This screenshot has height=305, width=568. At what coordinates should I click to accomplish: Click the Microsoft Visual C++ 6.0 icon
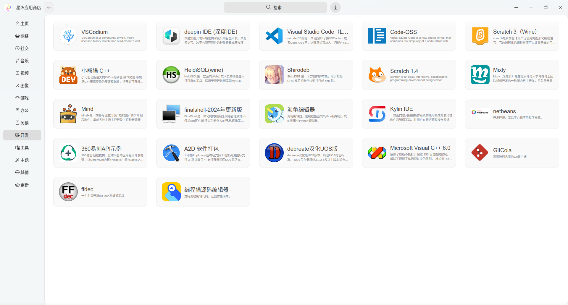click(377, 153)
